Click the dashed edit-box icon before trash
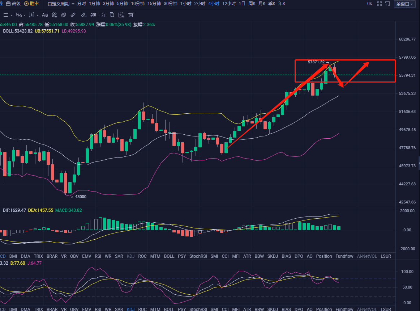 point(121,15)
